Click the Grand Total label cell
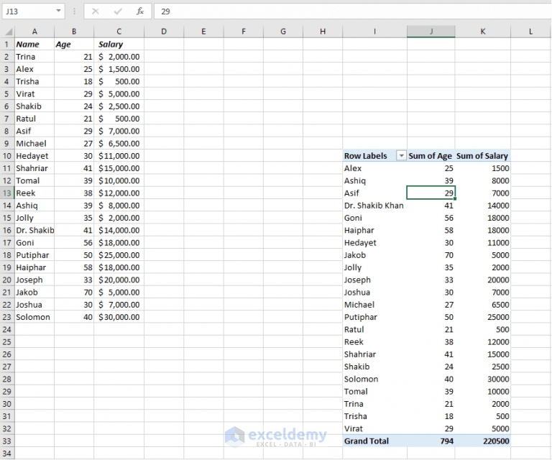The image size is (552, 460). coord(374,441)
